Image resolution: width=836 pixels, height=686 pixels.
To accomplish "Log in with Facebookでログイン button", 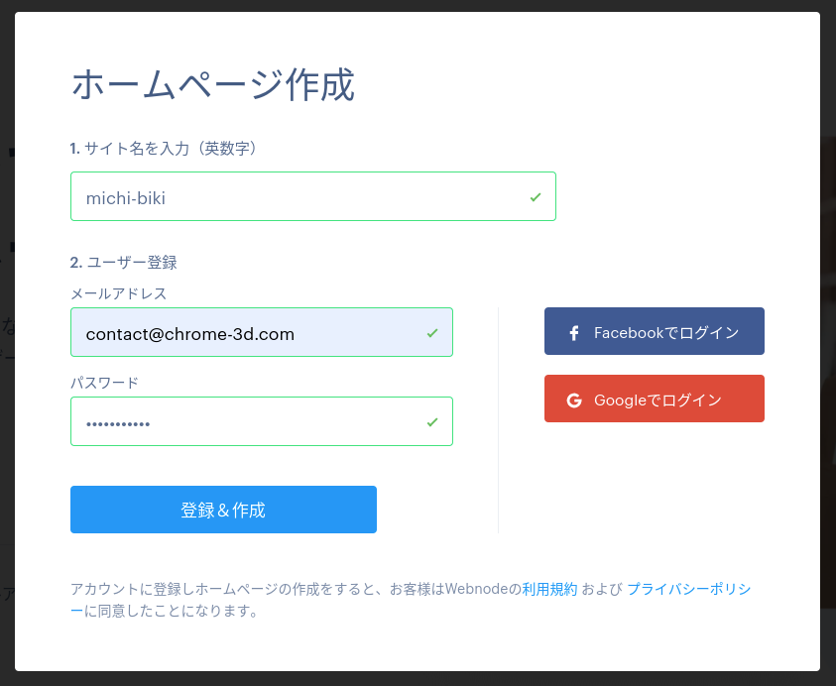I will tap(655, 331).
